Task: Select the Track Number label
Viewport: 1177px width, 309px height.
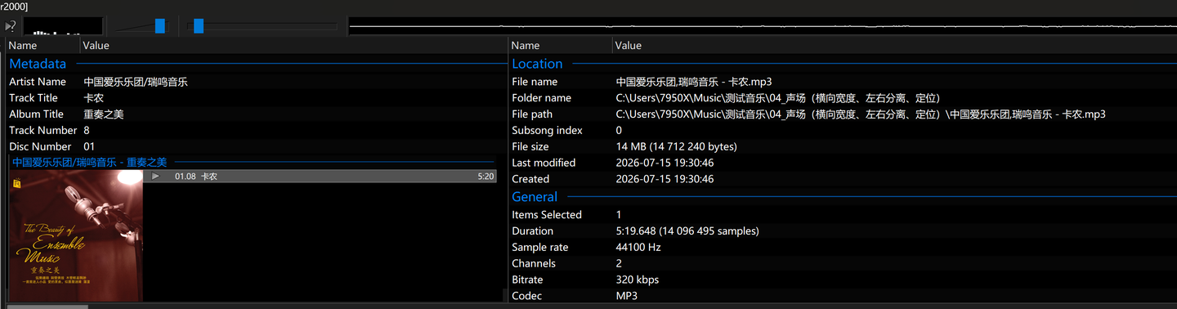Action: [43, 130]
